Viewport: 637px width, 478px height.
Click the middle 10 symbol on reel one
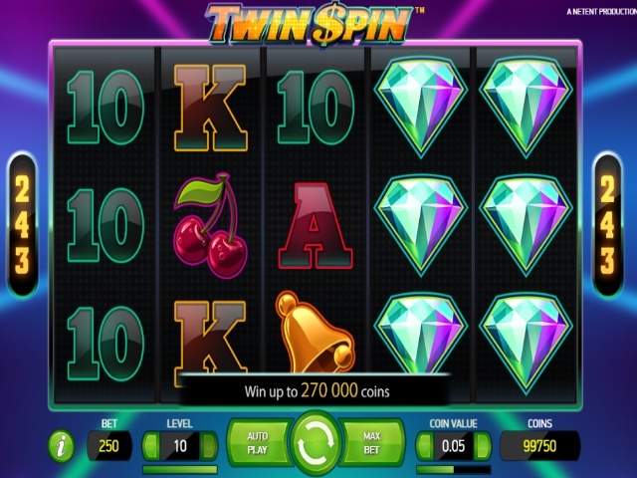click(106, 225)
